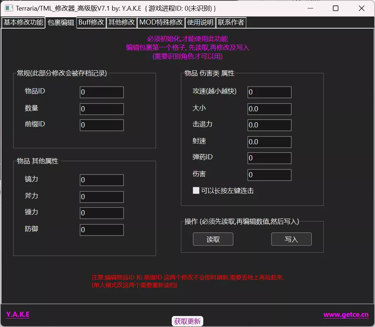This screenshot has height=327, width=375.
Task: Click the 前缀ID input field
Action: 102,125
